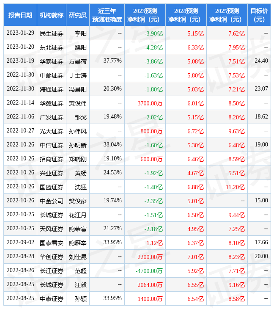Select the 华鑫证券 institution cell
Screen dimensions: 271x309
(x=52, y=103)
